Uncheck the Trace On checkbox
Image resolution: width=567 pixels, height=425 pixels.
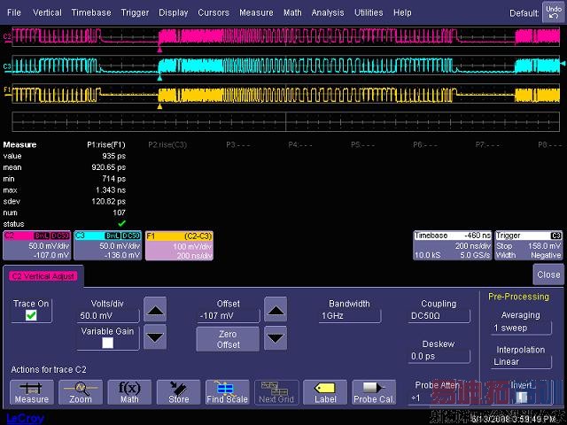(31, 315)
